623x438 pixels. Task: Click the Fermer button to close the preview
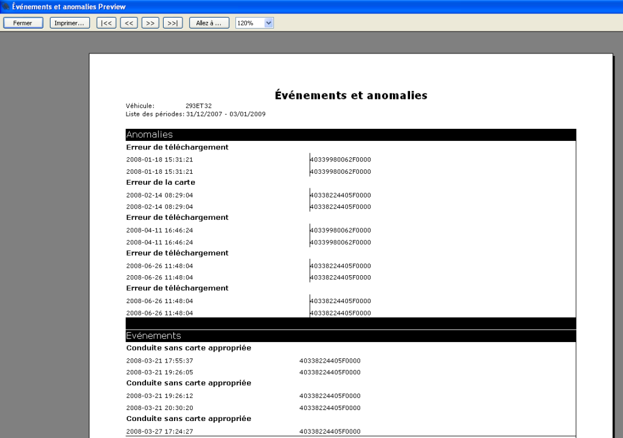pos(23,23)
